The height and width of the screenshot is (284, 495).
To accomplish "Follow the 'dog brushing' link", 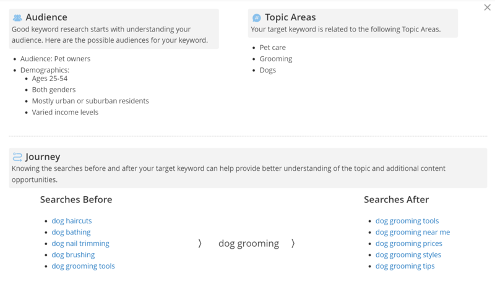I will 73,255.
